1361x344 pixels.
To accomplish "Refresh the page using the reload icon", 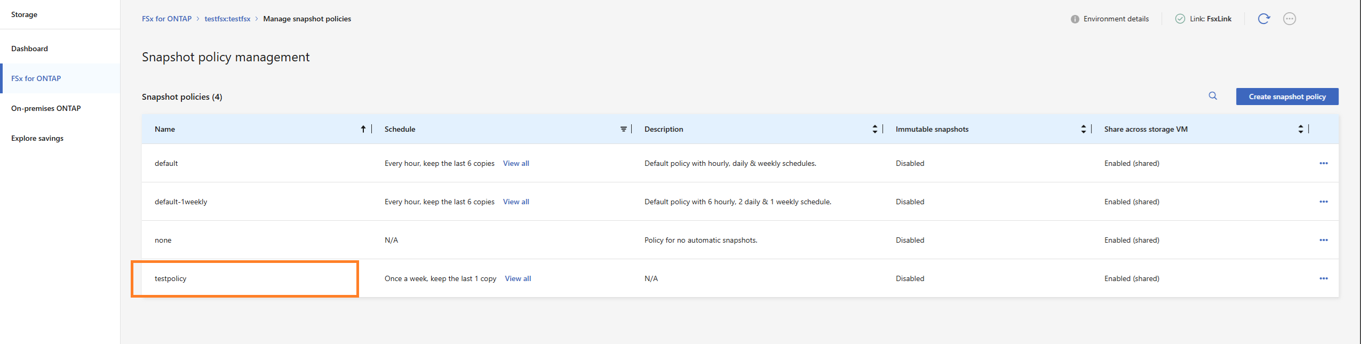I will 1263,19.
